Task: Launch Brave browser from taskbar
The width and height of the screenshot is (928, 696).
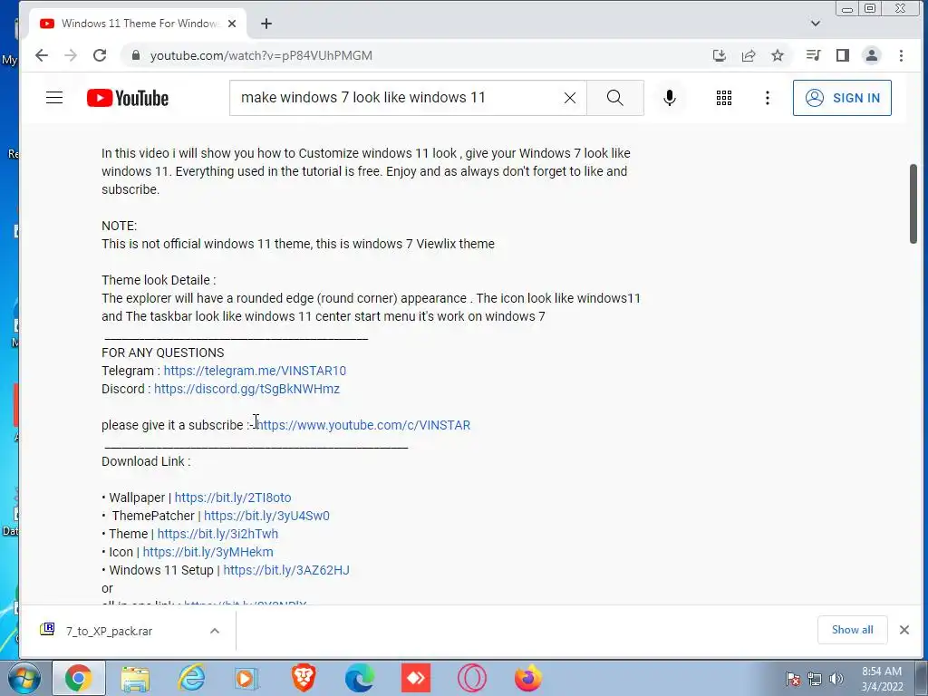Action: [x=304, y=678]
